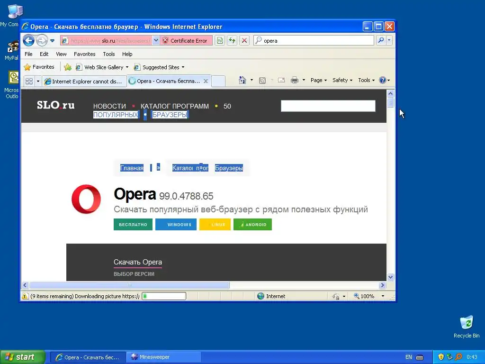Click Add to Favorites Bar icon
Screen dimensions: 485x364
click(x=68, y=67)
